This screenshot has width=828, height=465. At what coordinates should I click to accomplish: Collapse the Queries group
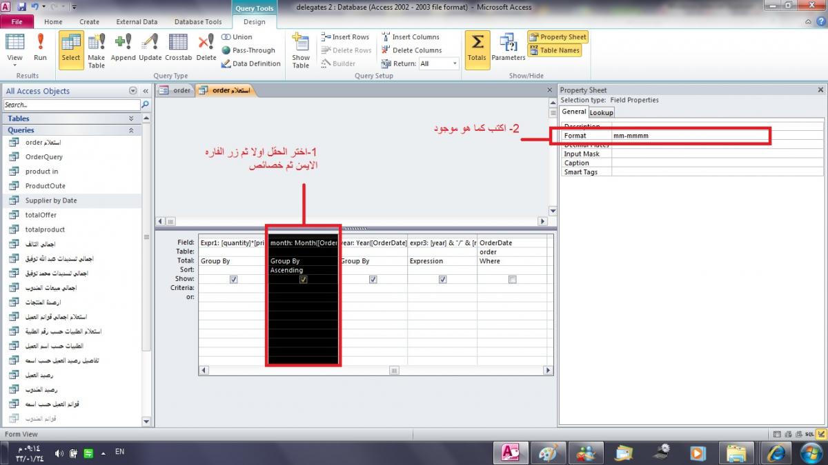coord(72,130)
